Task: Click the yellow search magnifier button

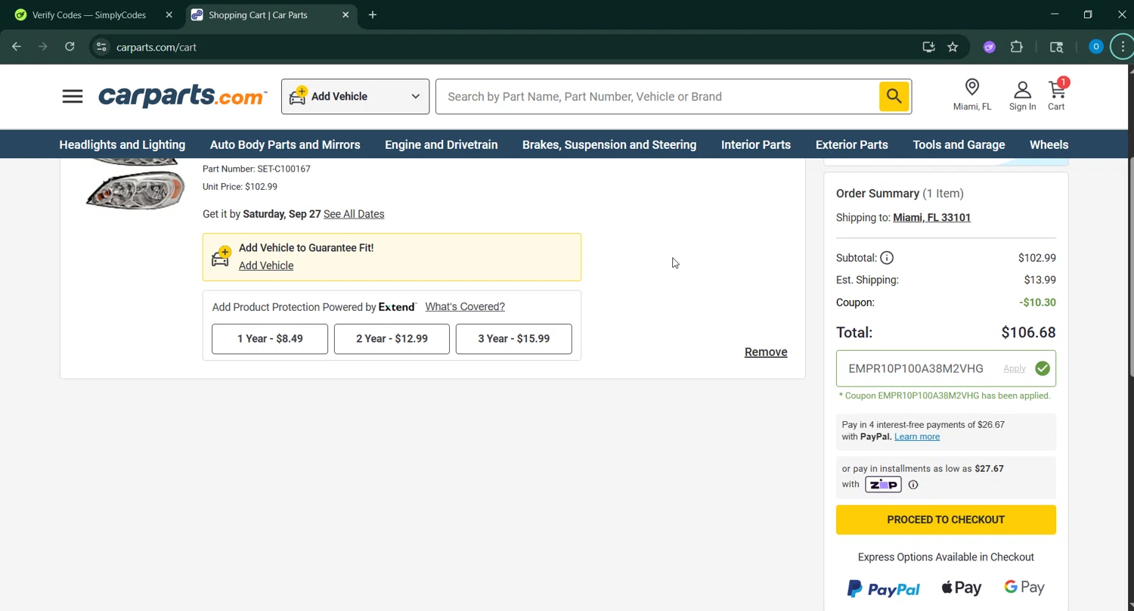Action: click(894, 96)
